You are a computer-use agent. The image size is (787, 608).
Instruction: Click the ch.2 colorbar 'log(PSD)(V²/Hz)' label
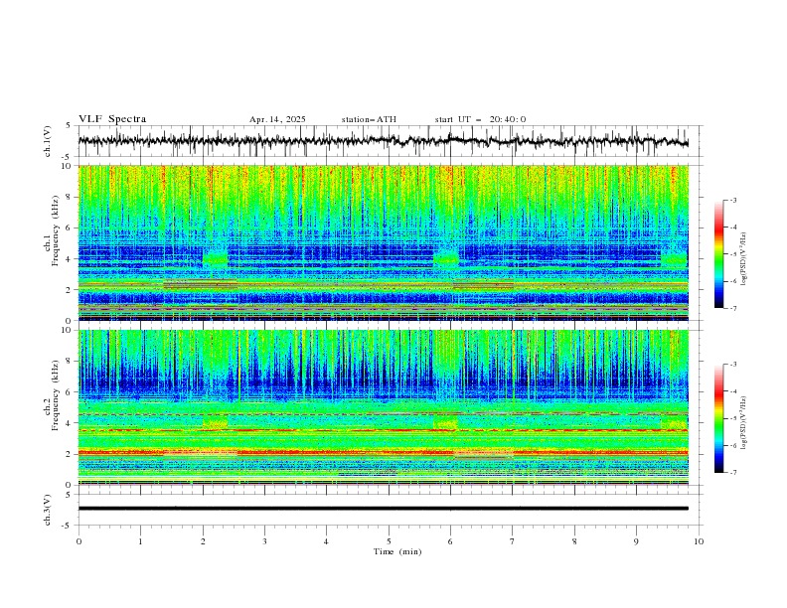click(744, 423)
